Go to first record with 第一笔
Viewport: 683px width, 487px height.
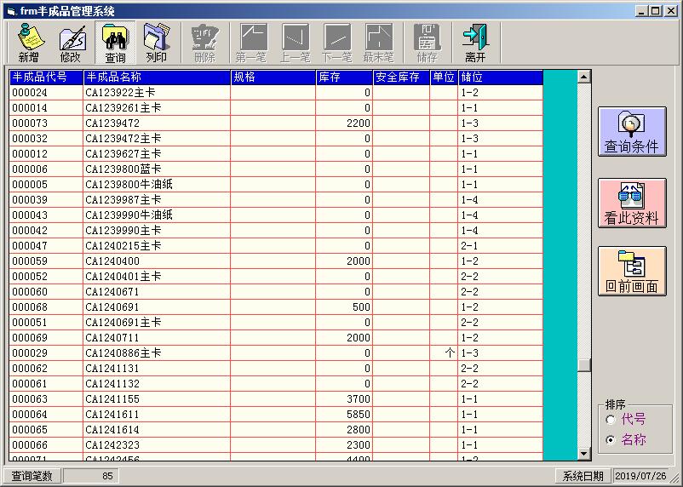coord(253,43)
